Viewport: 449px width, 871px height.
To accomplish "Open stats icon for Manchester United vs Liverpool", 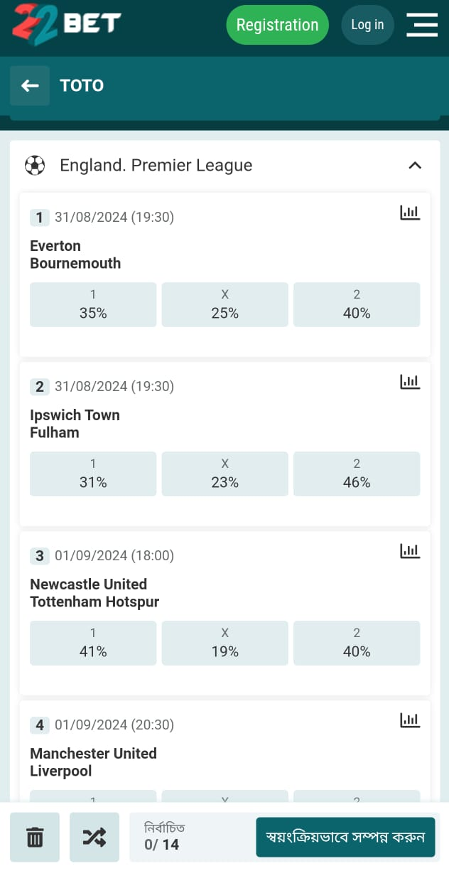I will pyautogui.click(x=410, y=720).
